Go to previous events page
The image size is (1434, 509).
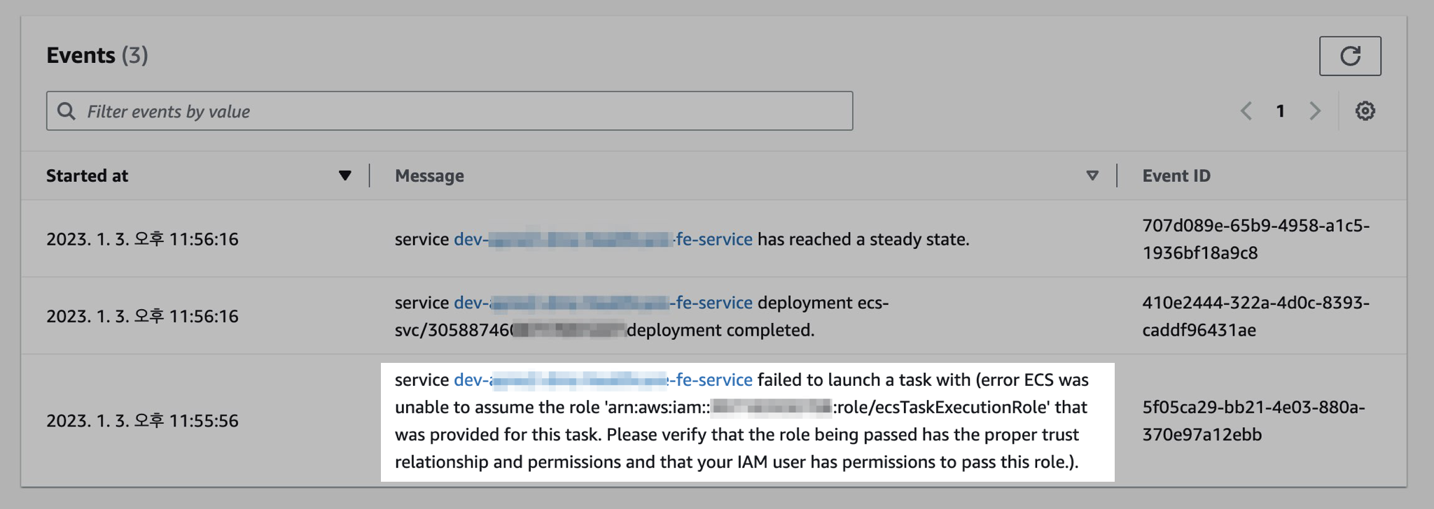coord(1246,111)
